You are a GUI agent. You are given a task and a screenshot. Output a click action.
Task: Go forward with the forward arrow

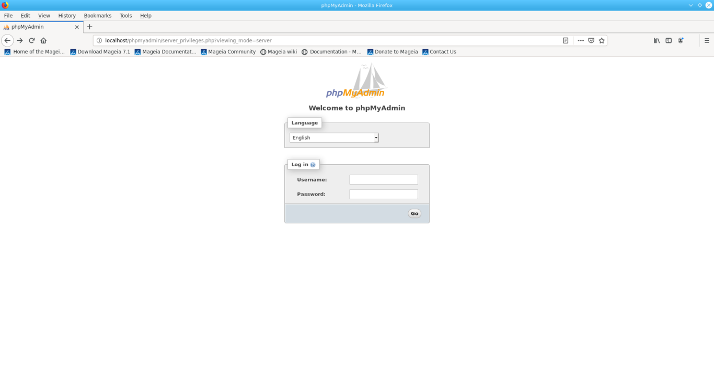[x=20, y=40]
